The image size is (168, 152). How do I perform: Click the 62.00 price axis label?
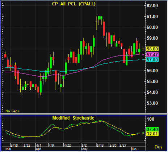pos(152,6)
